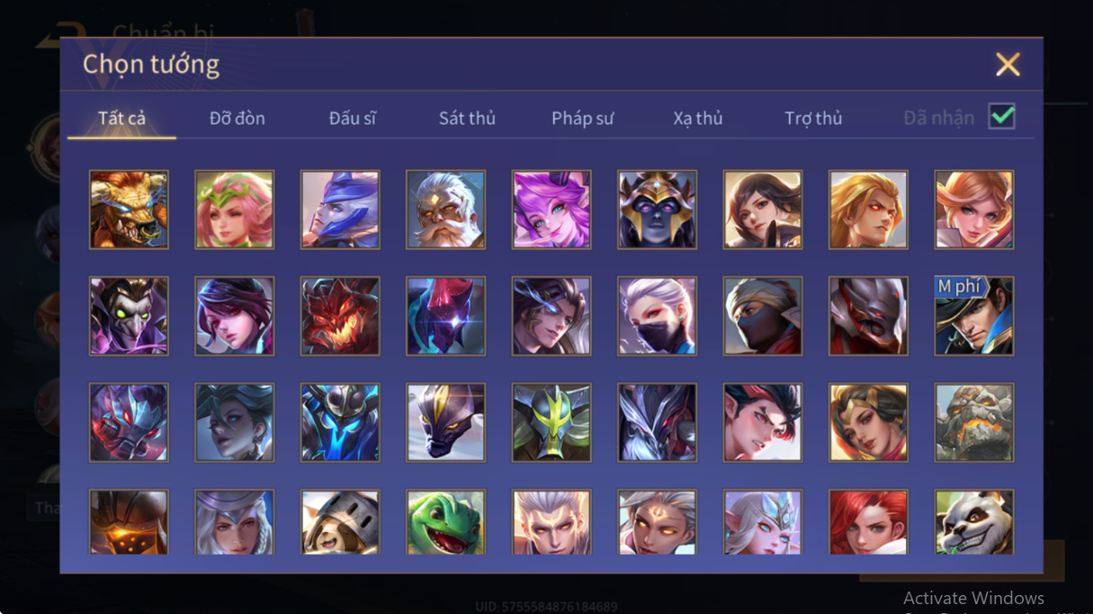1093x614 pixels.
Task: Toggle the 'Đã nhận' checkbox
Action: point(1001,117)
